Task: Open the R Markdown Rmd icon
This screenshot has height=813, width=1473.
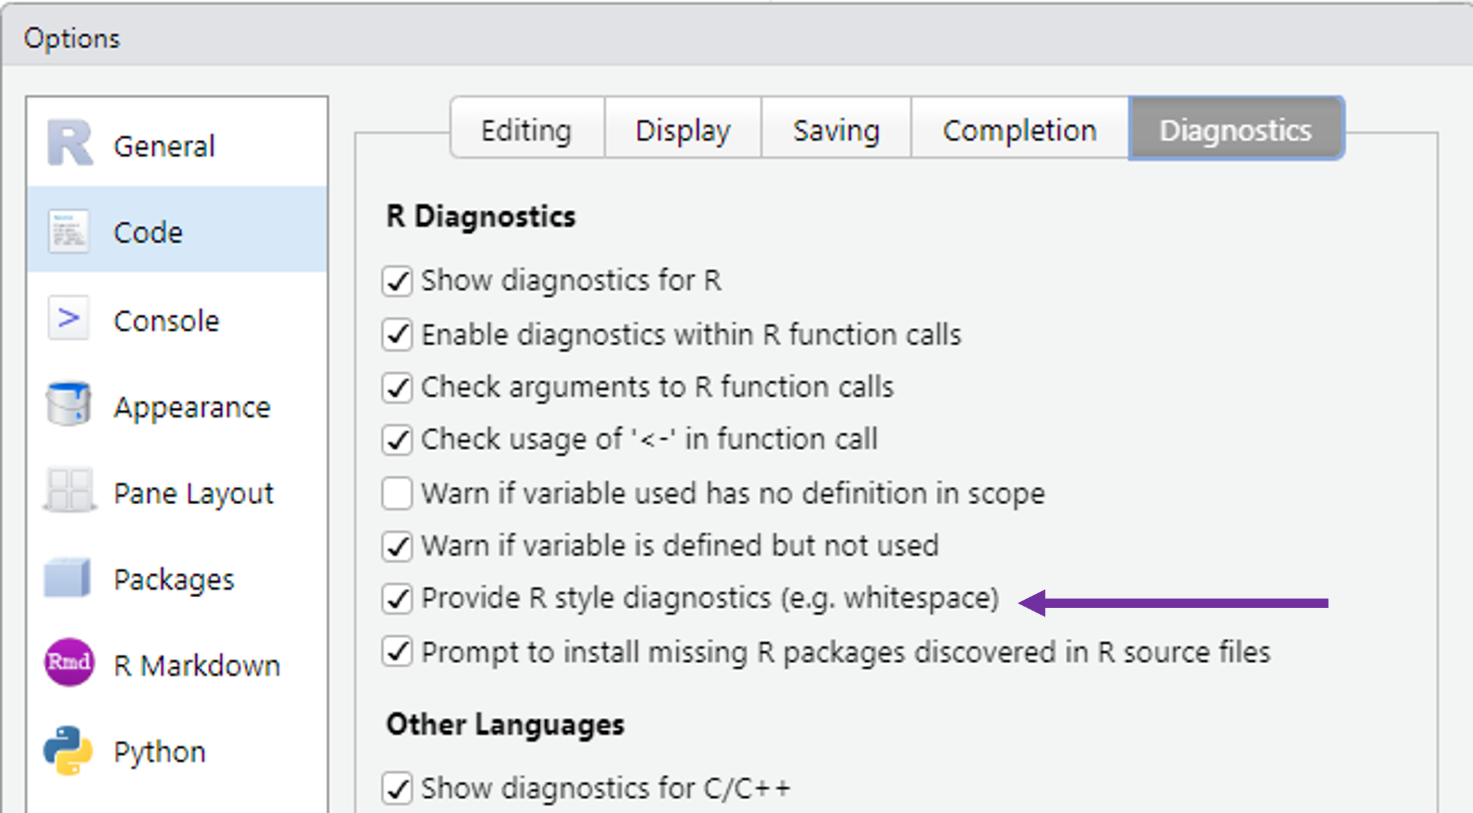Action: point(69,662)
